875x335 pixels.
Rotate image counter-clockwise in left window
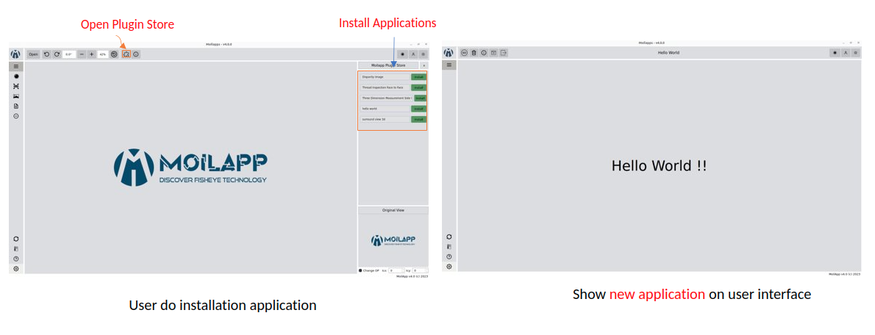pyautogui.click(x=47, y=54)
